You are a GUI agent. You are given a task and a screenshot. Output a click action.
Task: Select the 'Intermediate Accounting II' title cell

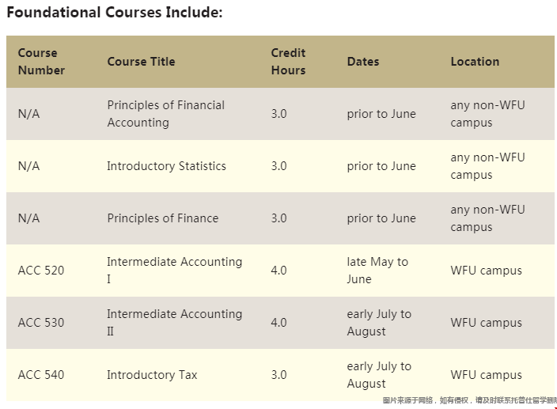tap(174, 323)
